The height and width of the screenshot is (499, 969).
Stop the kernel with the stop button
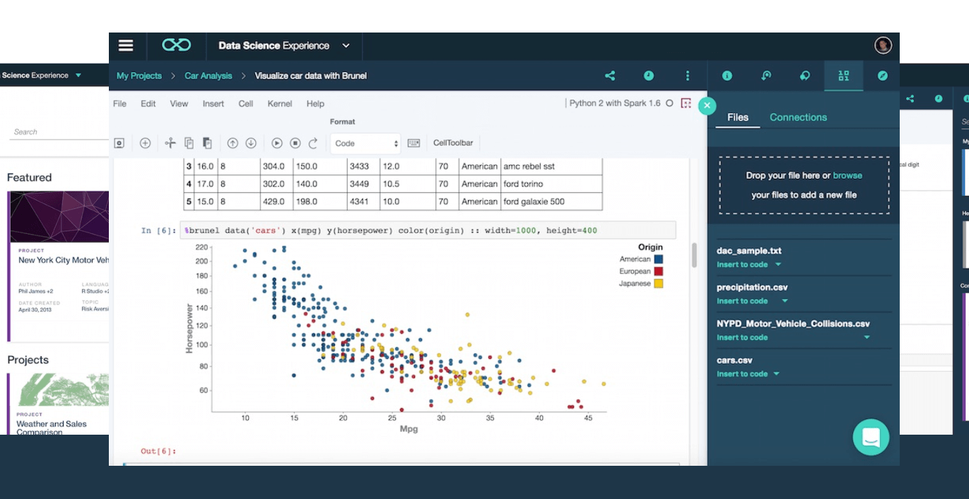(x=295, y=143)
